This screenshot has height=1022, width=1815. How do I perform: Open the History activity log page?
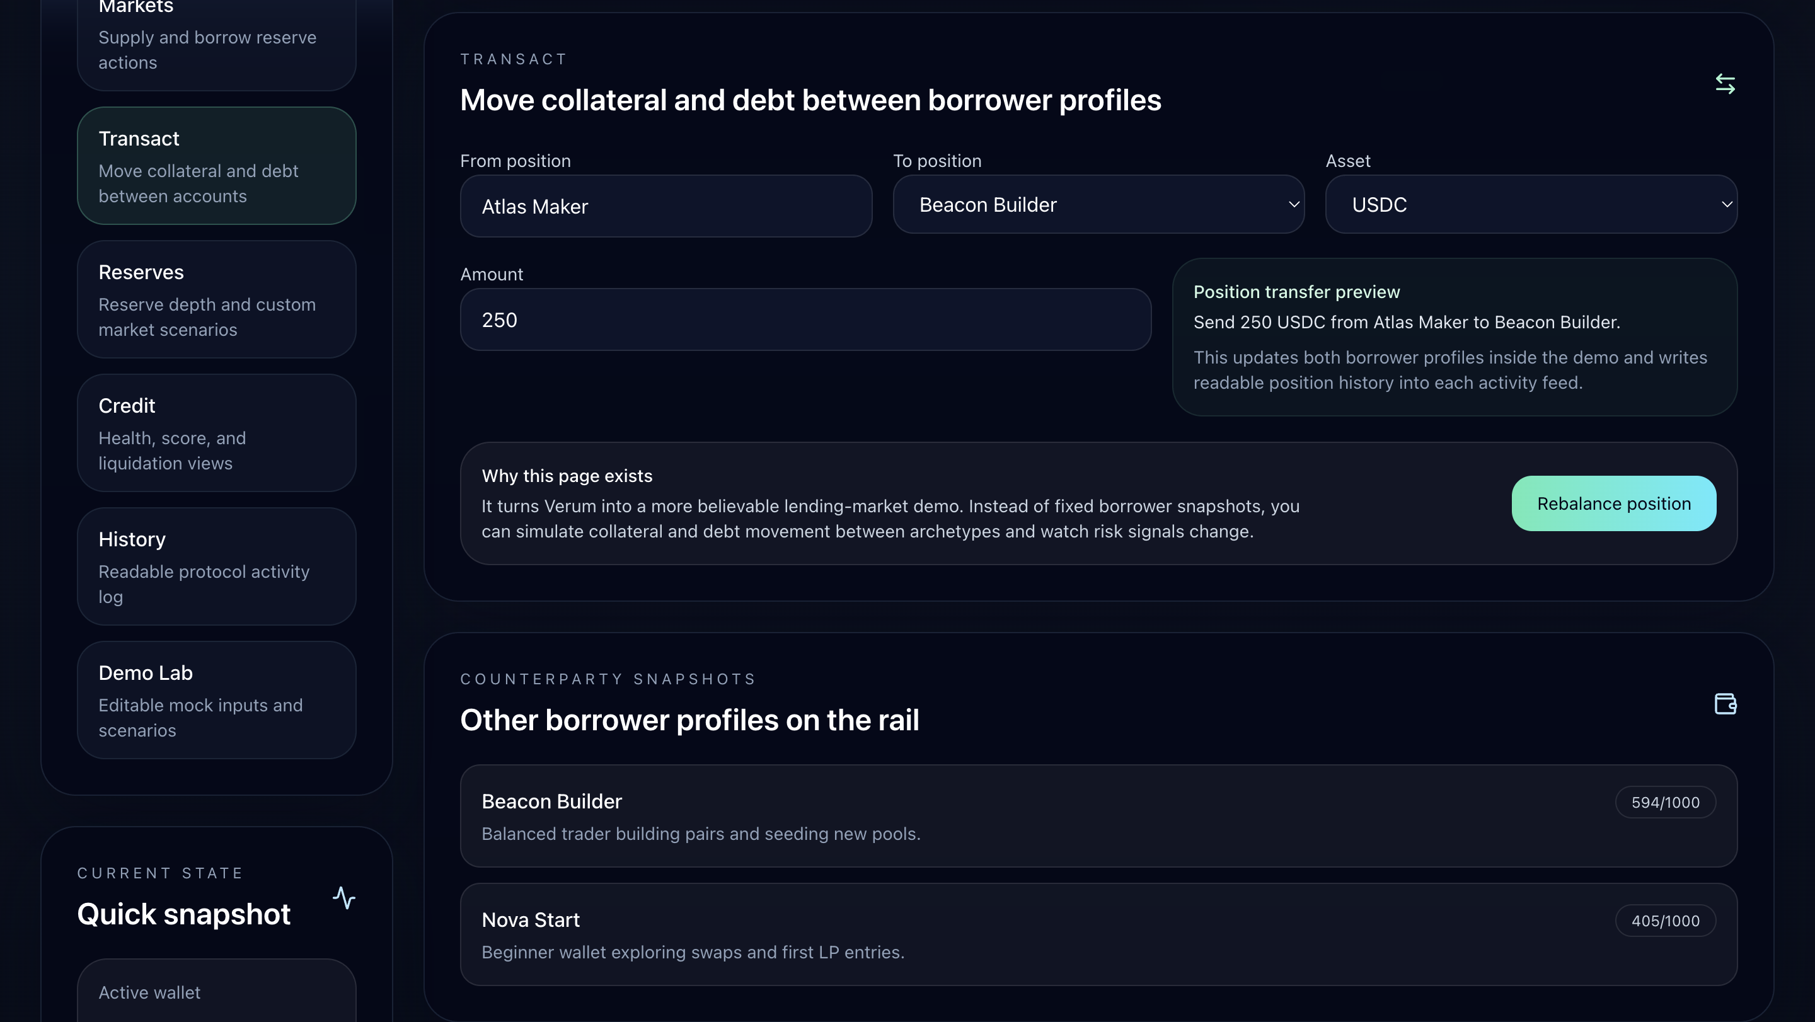tap(216, 567)
